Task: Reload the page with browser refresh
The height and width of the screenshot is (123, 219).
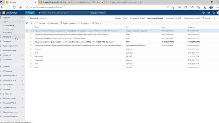Action: coord(14,7)
